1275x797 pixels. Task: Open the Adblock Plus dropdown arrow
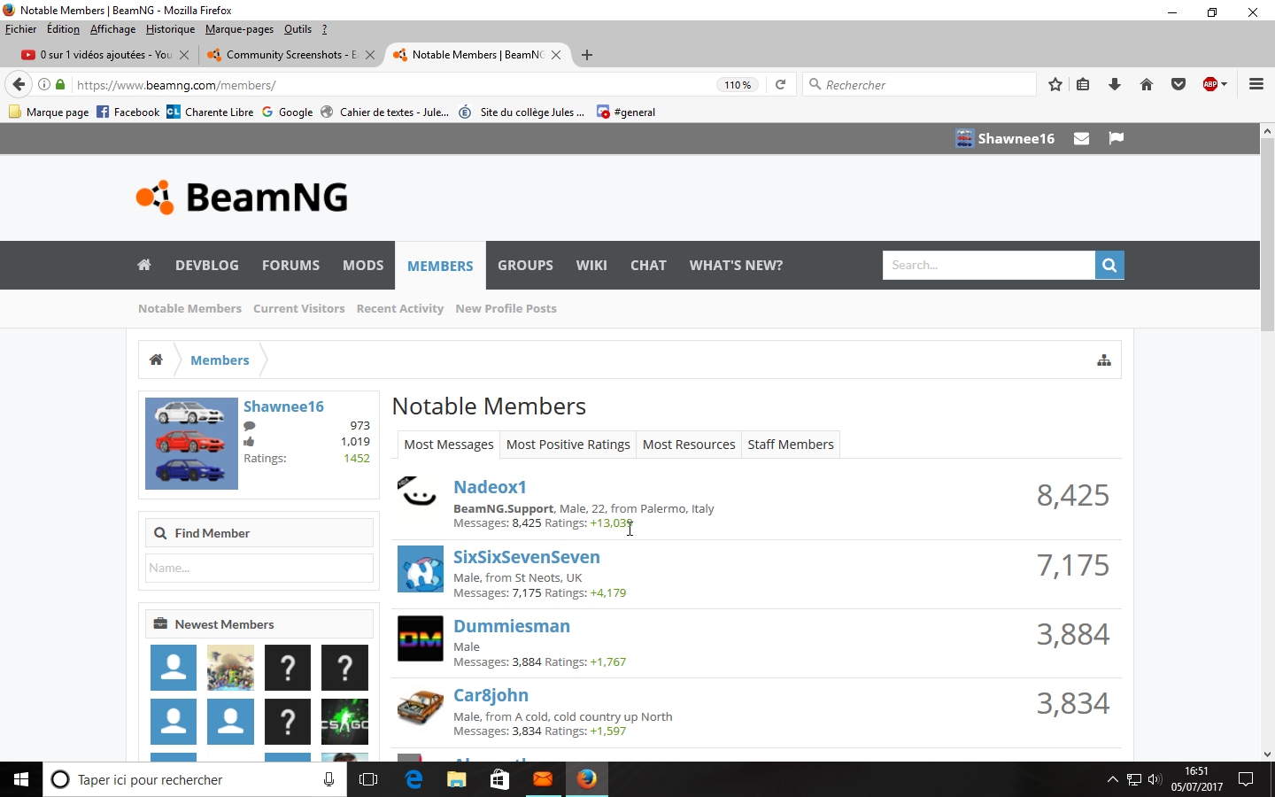click(x=1225, y=85)
